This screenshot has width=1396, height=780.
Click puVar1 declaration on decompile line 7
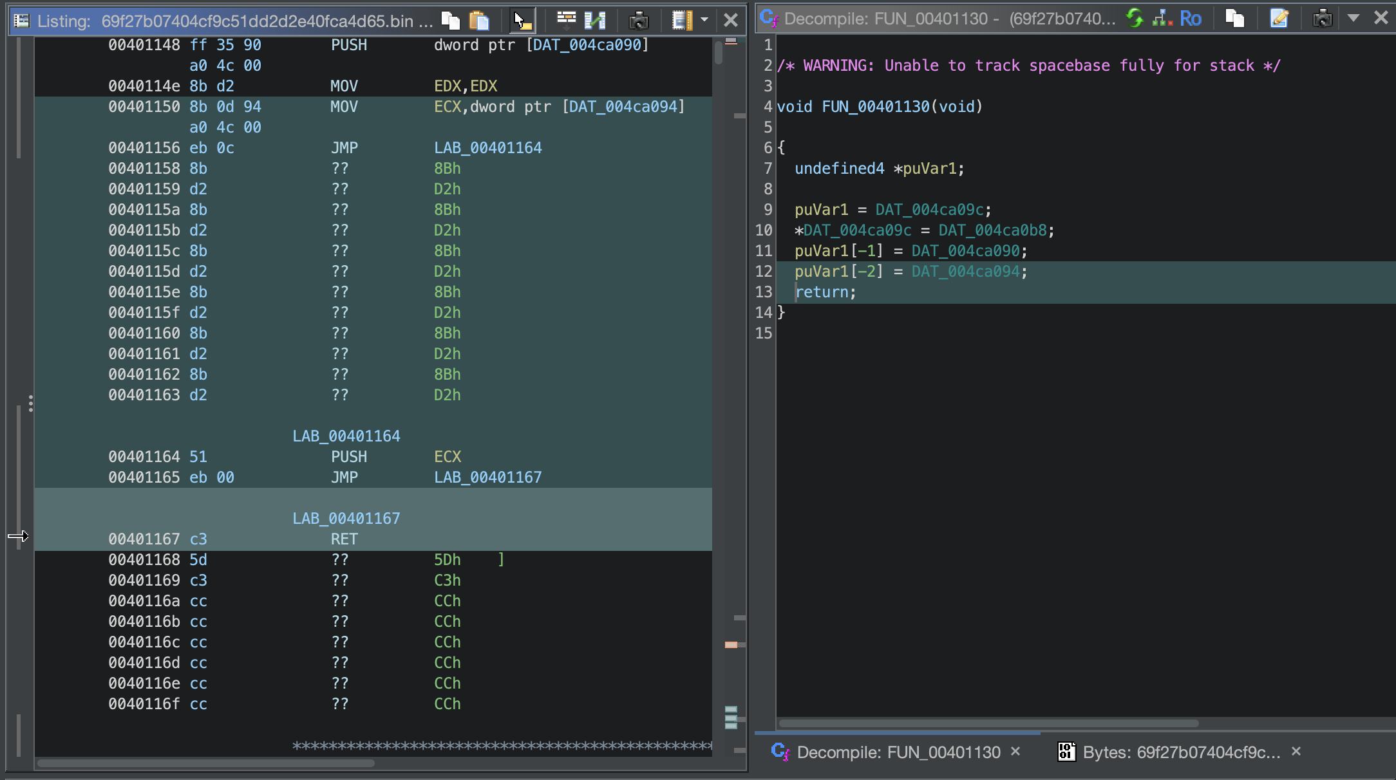tap(929, 169)
